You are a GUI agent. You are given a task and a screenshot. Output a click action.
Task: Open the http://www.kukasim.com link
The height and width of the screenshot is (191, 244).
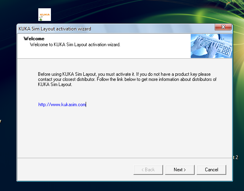click(62, 105)
